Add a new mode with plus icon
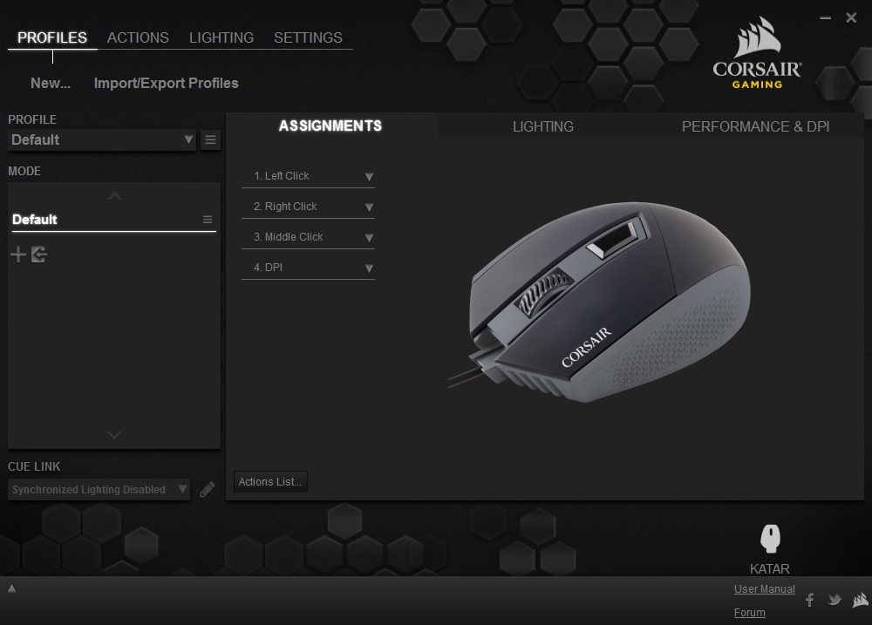 click(x=17, y=255)
